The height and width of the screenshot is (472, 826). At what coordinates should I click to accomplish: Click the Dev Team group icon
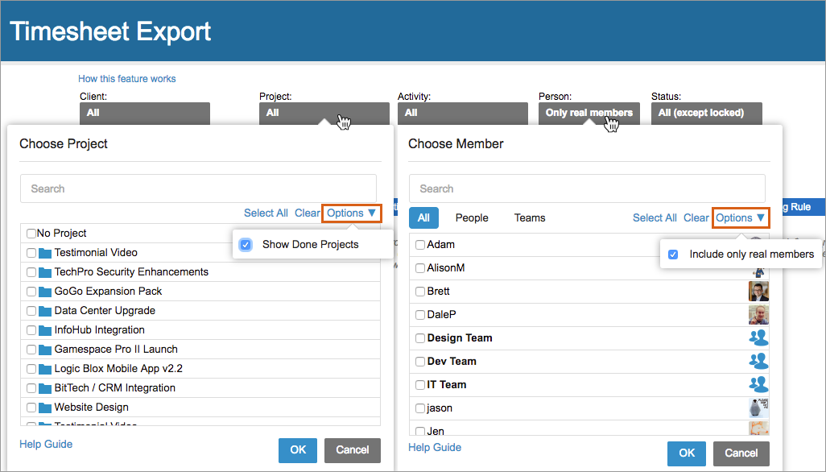pyautogui.click(x=758, y=361)
